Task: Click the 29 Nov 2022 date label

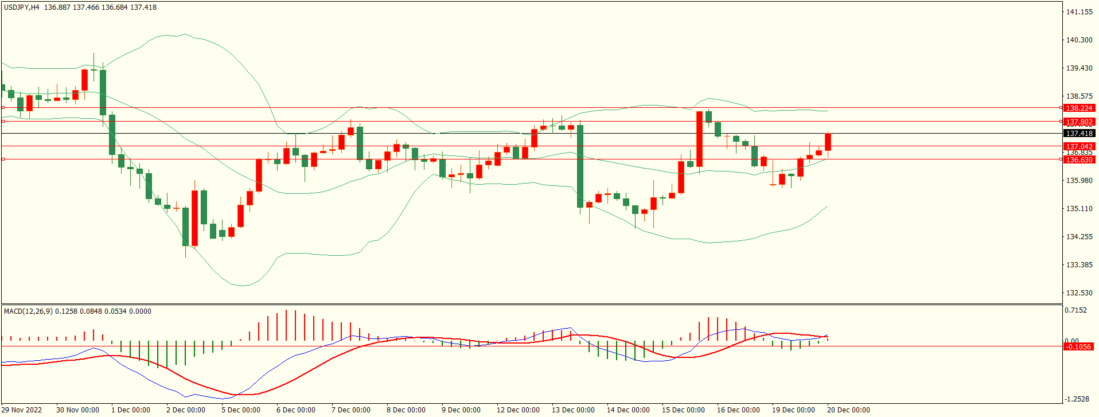Action: pos(23,410)
